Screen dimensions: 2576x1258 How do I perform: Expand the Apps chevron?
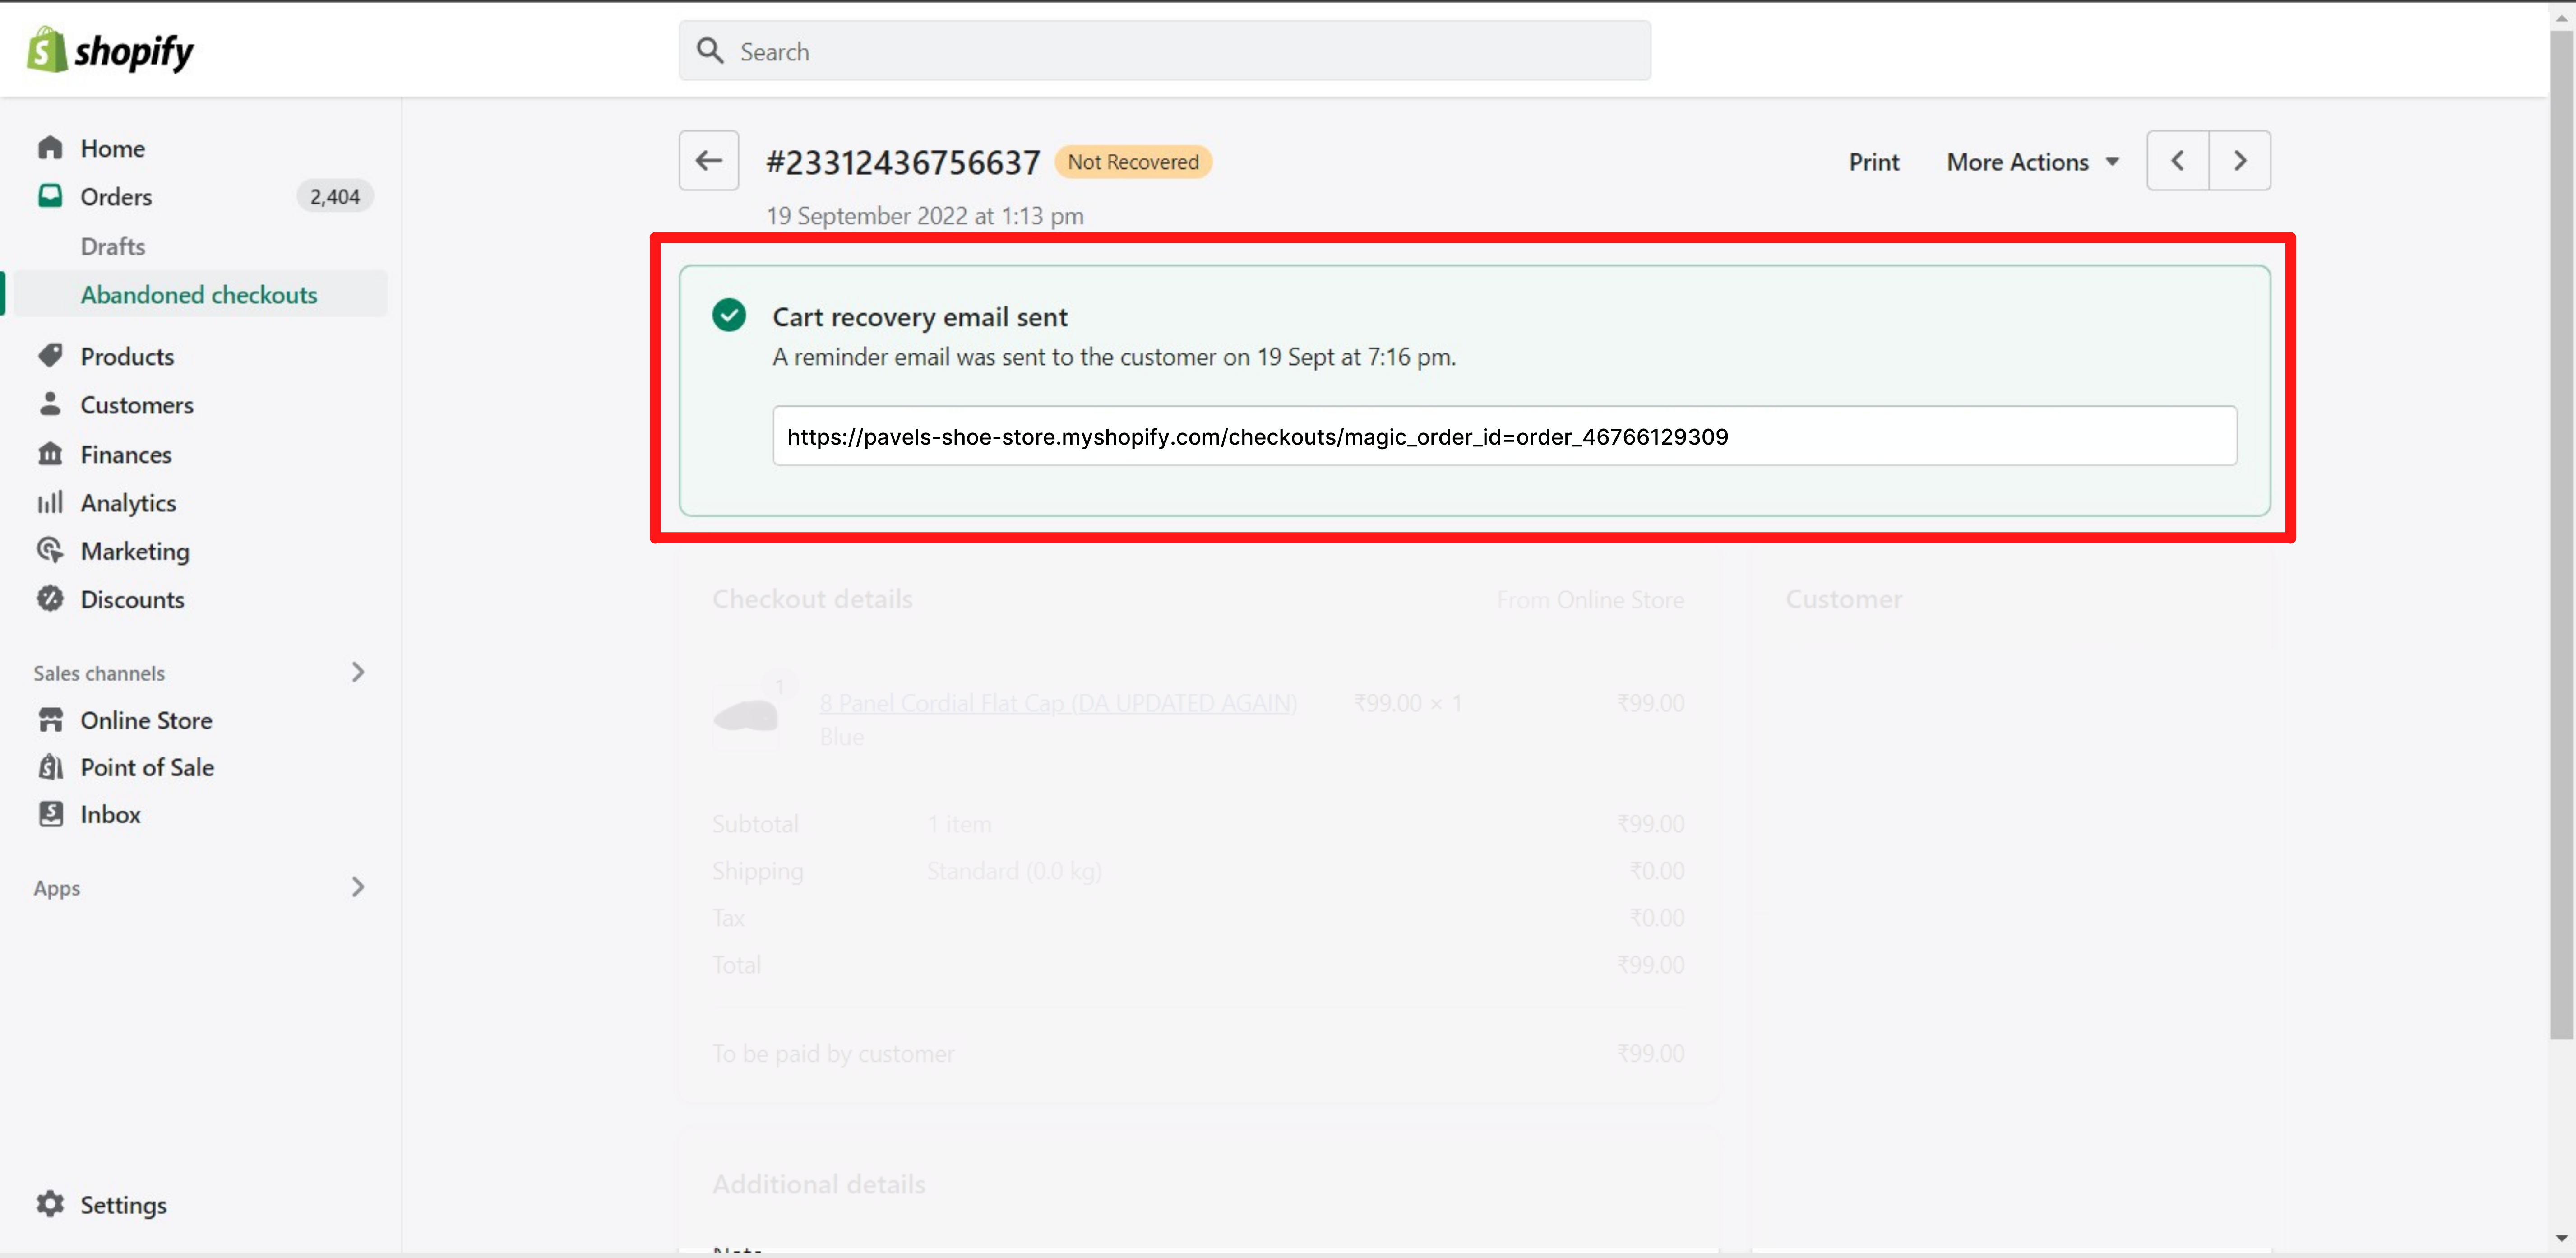tap(358, 887)
